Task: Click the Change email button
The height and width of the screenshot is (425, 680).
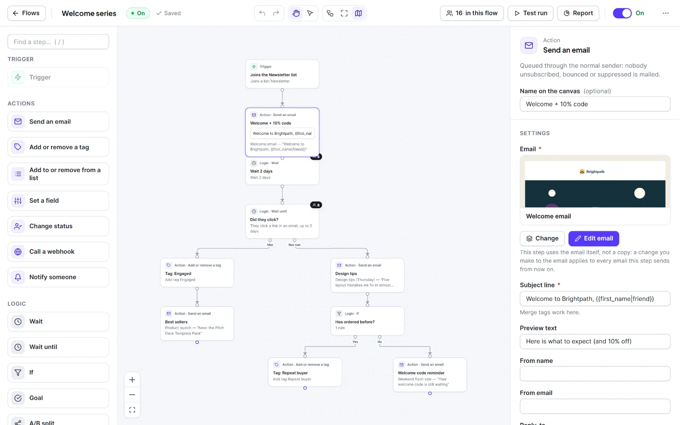Action: 542,238
